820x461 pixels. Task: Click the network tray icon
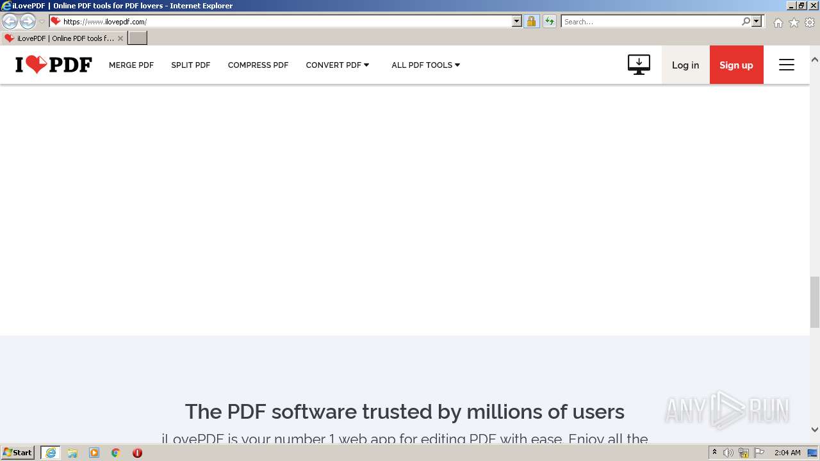(x=744, y=453)
